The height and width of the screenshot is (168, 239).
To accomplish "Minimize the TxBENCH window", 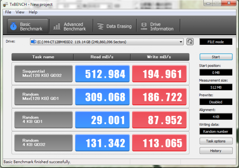I will pos(208,3).
